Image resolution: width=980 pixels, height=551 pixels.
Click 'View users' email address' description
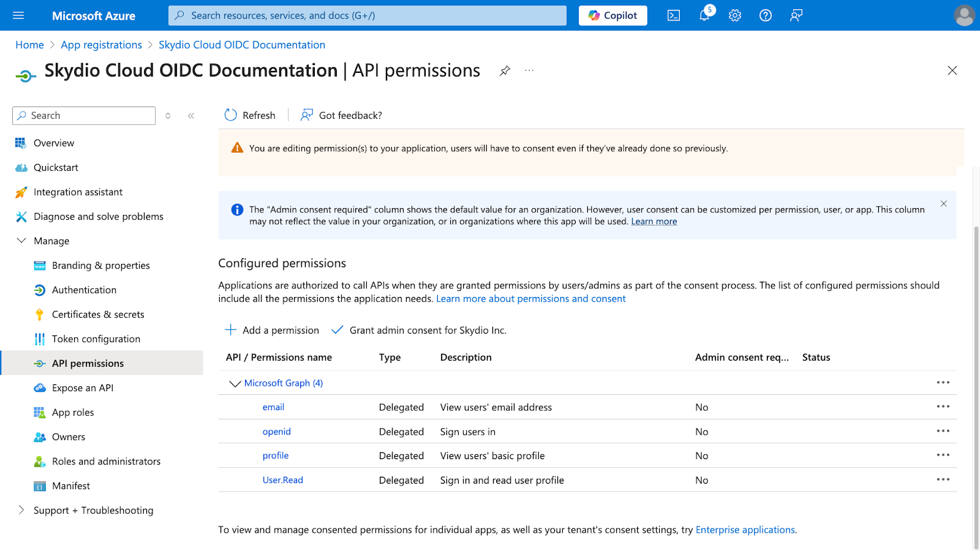tap(496, 407)
